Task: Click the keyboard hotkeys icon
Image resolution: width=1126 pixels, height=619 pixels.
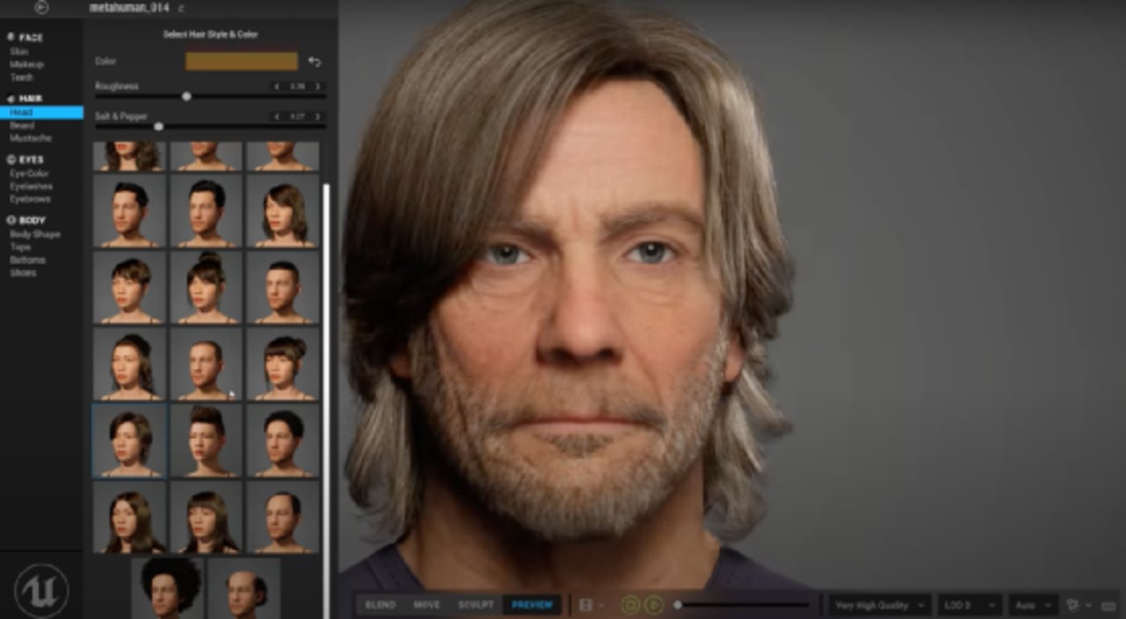Action: (1108, 605)
